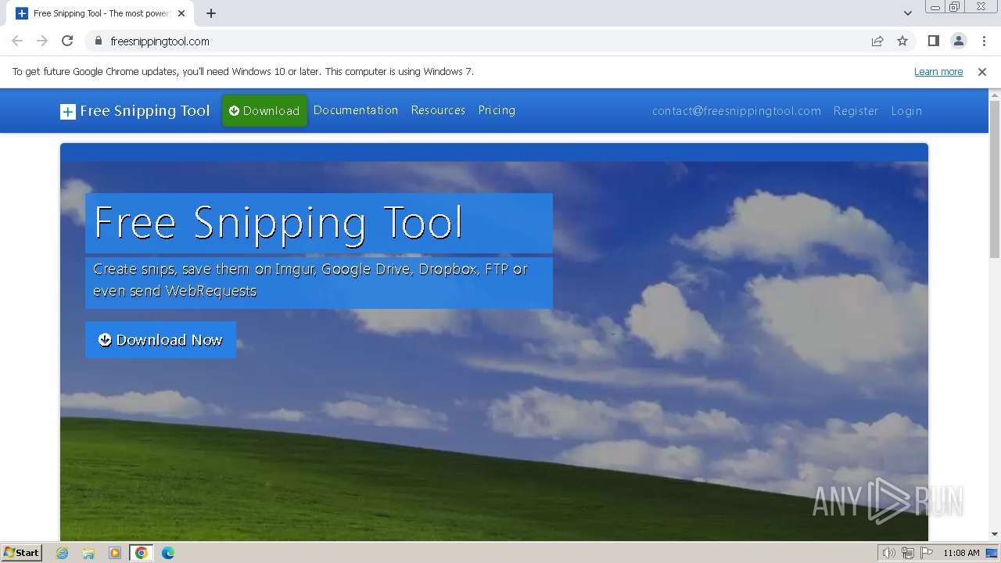Open the Chrome profile avatar
The height and width of the screenshot is (563, 1001).
pyautogui.click(x=958, y=41)
